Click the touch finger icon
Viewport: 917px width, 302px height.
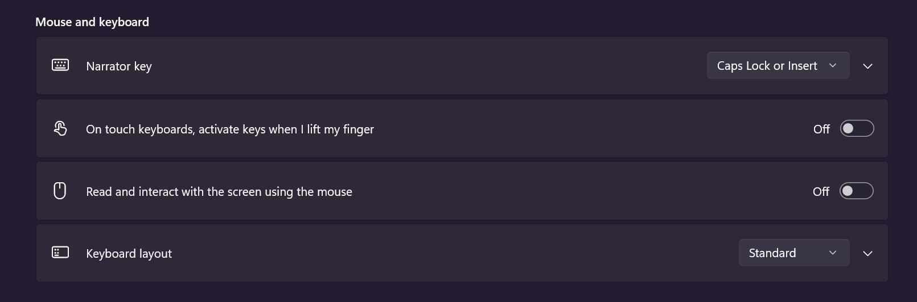click(60, 128)
